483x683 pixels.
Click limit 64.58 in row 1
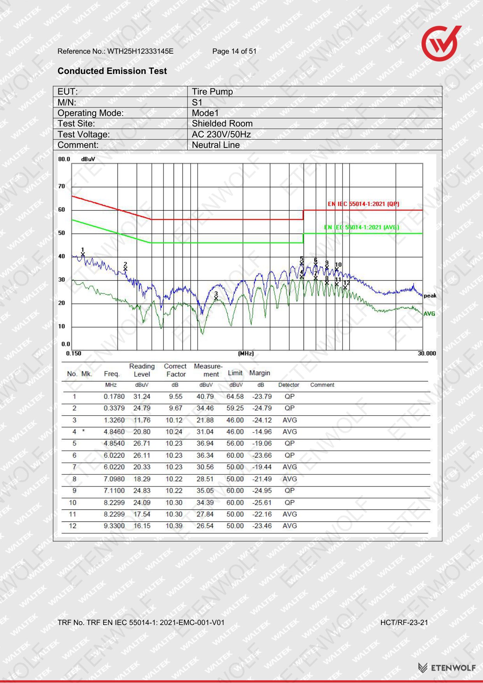(x=235, y=397)
